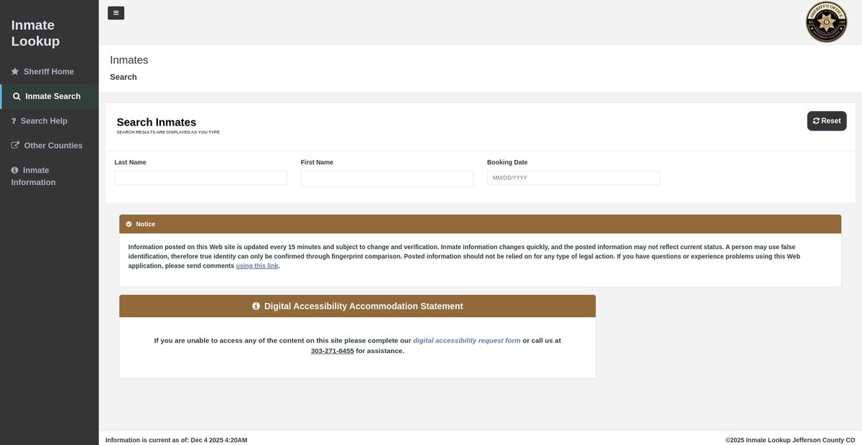Select Search Help in the sidebar
The width and height of the screenshot is (862, 445).
(x=44, y=121)
